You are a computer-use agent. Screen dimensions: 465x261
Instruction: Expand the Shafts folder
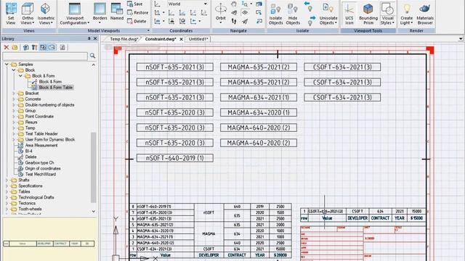(7, 180)
